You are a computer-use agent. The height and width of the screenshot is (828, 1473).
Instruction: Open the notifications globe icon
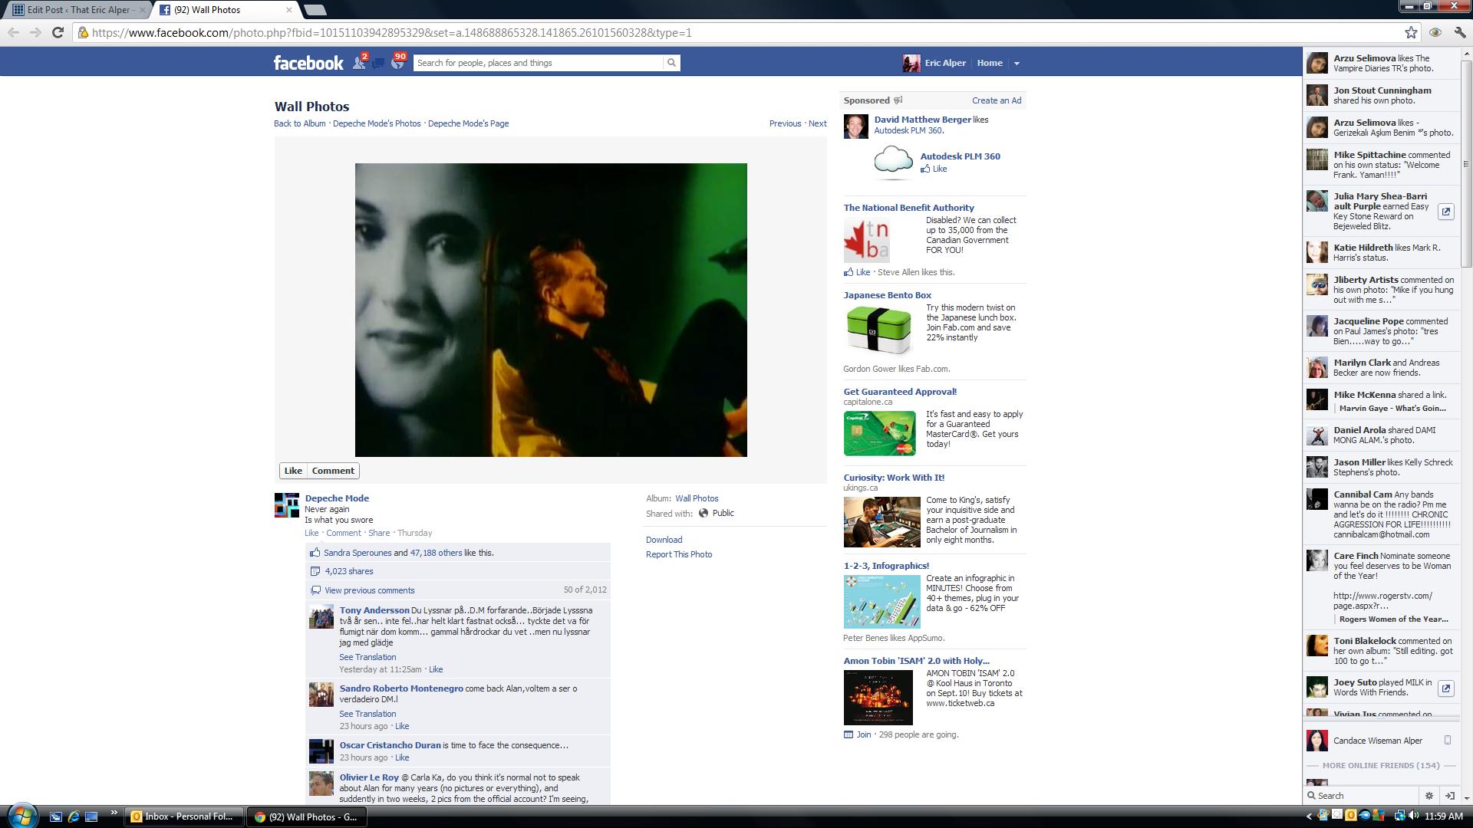(397, 64)
